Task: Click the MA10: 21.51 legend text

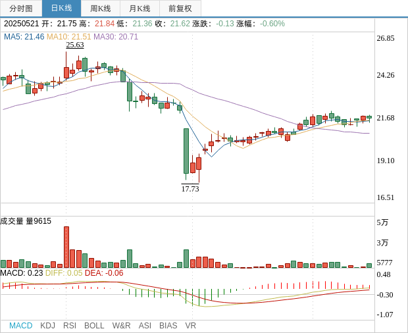Action: click(x=68, y=37)
